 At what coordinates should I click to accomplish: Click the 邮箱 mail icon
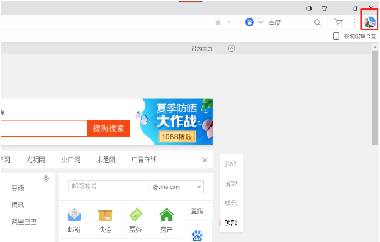75,215
